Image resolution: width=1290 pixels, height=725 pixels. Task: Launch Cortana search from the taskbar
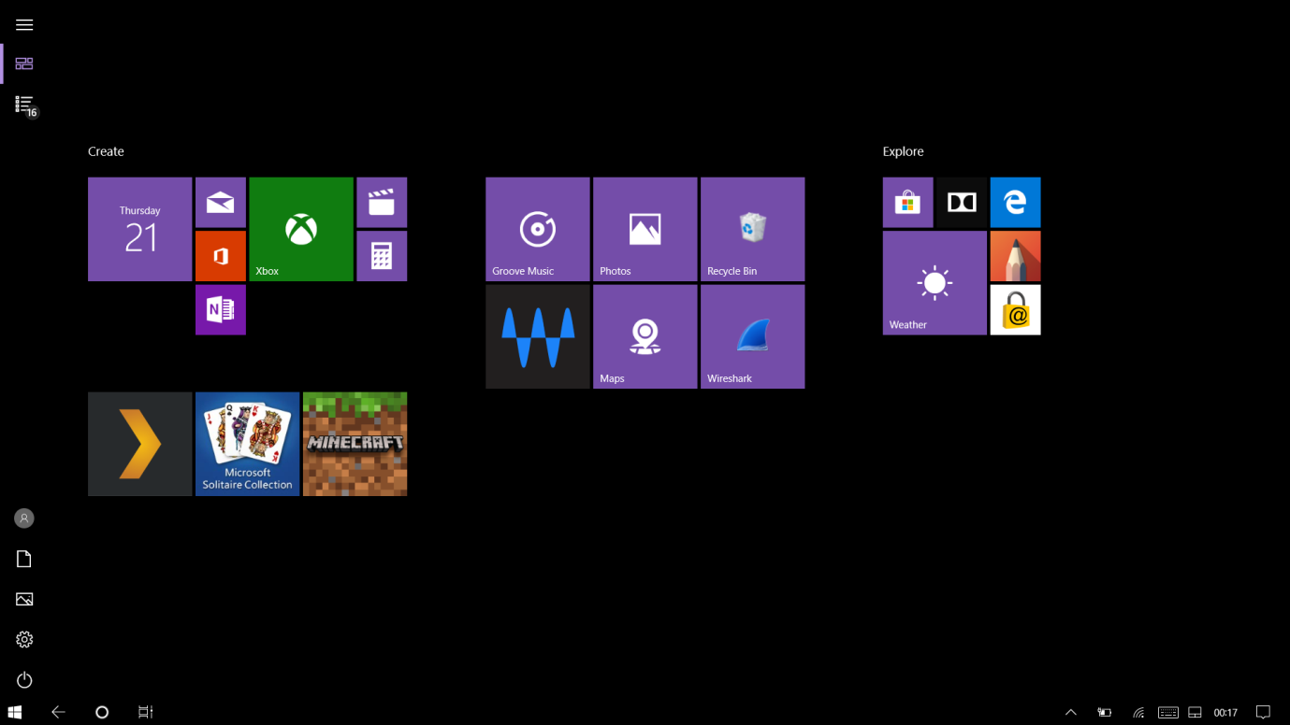tap(102, 712)
